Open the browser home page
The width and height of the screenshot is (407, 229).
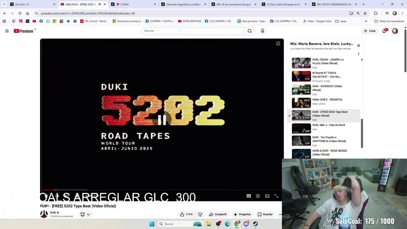27,13
